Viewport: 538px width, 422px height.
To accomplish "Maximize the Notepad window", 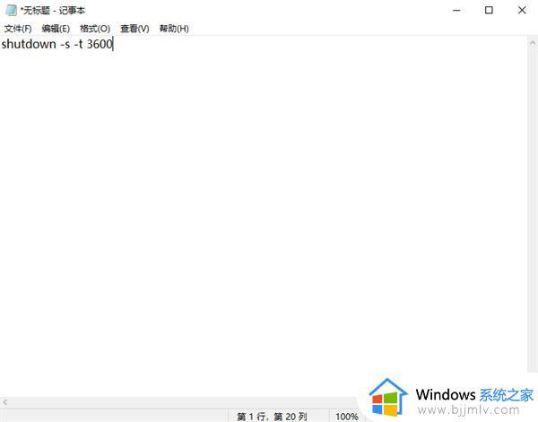I will tap(489, 10).
